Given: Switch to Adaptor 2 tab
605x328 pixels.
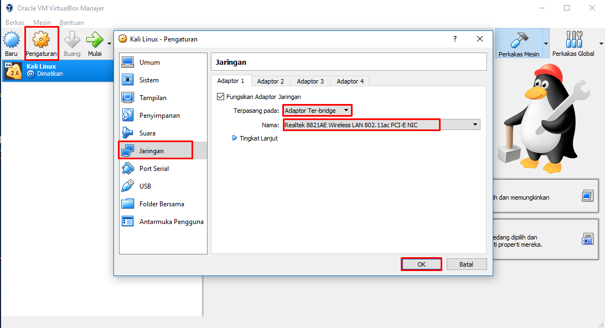Looking at the screenshot, I should pyautogui.click(x=271, y=81).
